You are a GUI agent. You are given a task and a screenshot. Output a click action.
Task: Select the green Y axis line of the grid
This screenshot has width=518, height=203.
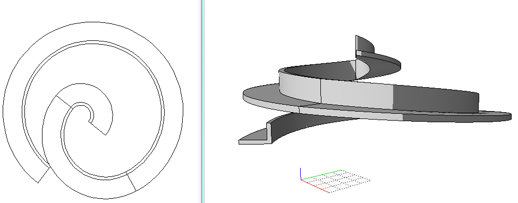coord(321,175)
